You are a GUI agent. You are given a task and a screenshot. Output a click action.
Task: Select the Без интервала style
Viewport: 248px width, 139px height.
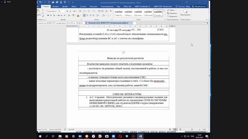(x=138, y=13)
